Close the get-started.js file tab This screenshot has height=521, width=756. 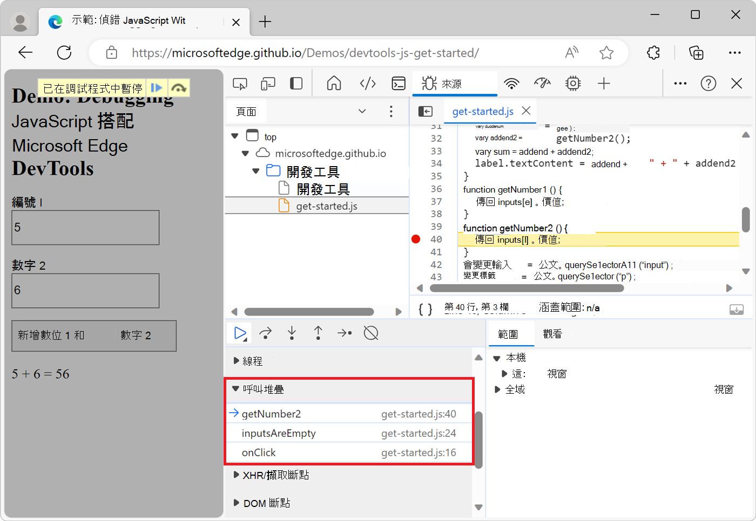[526, 111]
